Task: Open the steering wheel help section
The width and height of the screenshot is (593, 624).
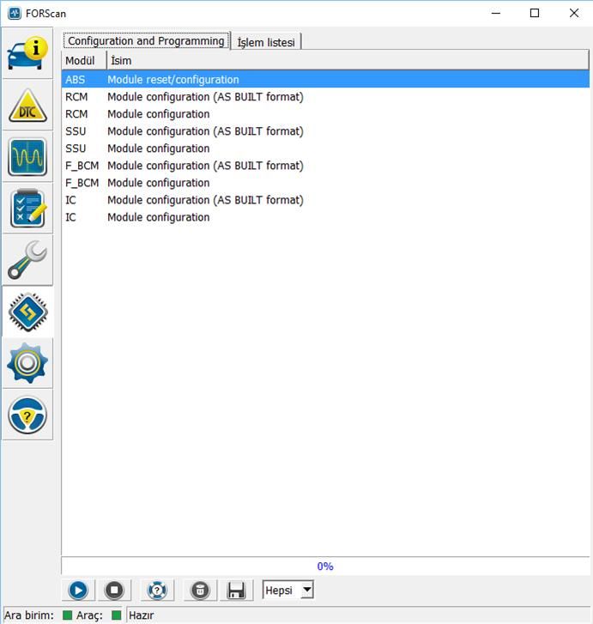Action: point(27,415)
